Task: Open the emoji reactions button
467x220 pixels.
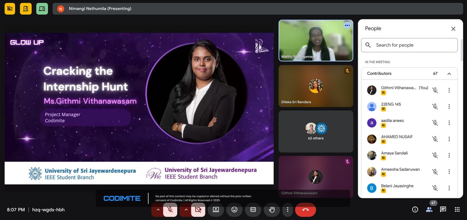Action: tap(234, 210)
